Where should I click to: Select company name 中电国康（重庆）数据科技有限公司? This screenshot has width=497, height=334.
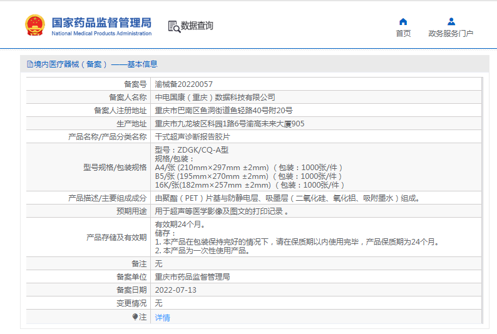point(215,97)
